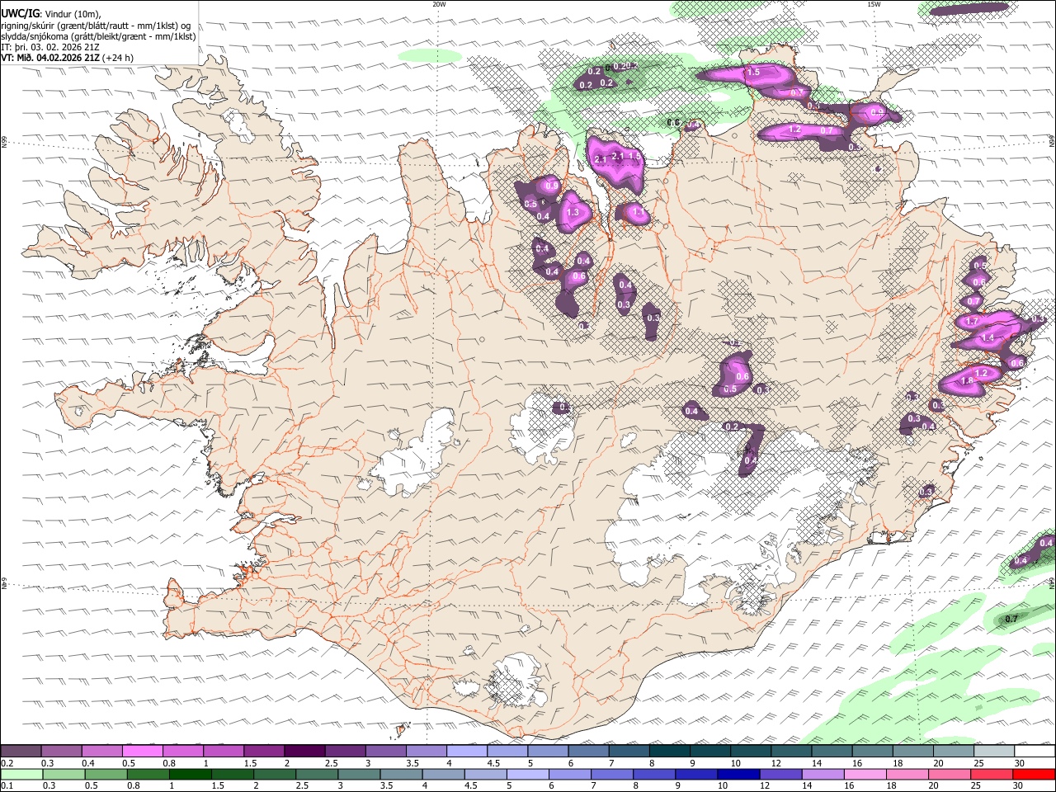1056x792 pixels.
Task: Select the dark teal swatch labelled 8 in snow legend
Action: point(670,752)
